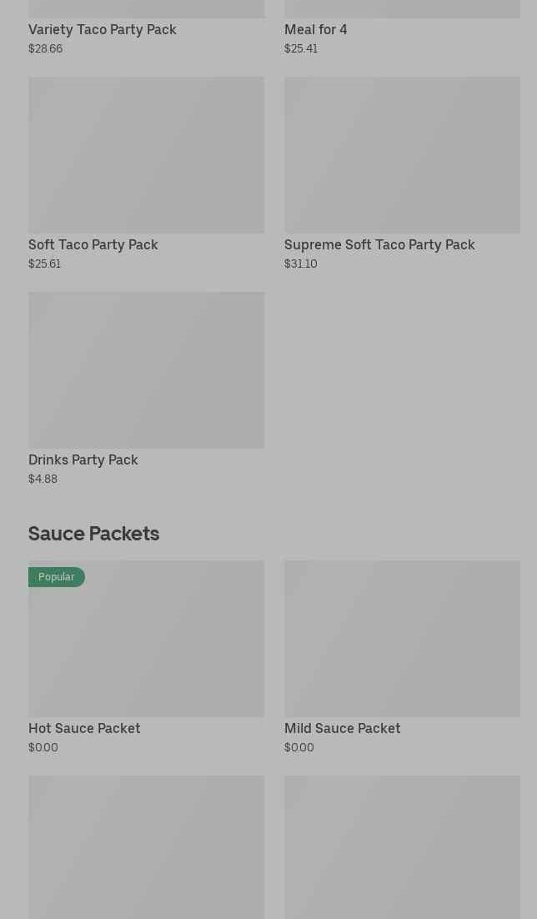
Task: Select the $4.88 Drinks Party Pack price
Action: [43, 480]
